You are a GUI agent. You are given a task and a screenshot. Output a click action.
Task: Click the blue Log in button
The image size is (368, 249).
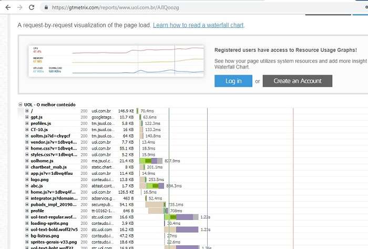[233, 81]
